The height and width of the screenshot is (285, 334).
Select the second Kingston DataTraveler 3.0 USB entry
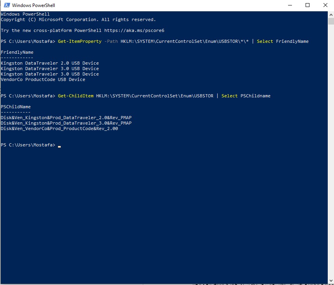click(50, 74)
